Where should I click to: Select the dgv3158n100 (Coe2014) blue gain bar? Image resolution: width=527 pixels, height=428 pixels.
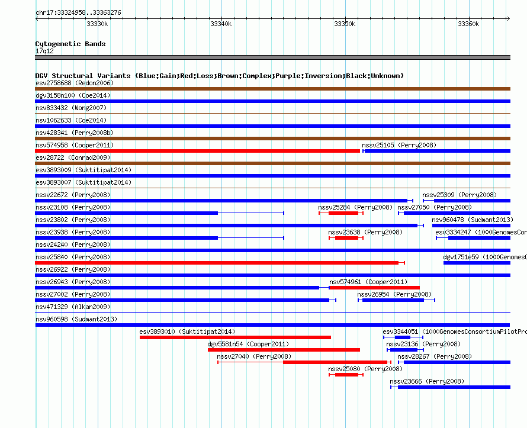click(x=272, y=101)
